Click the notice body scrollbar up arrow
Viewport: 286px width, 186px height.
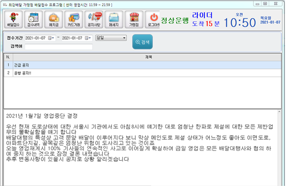[279, 112]
